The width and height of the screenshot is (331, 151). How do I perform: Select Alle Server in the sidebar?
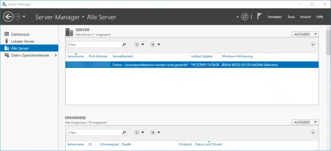tap(29, 48)
